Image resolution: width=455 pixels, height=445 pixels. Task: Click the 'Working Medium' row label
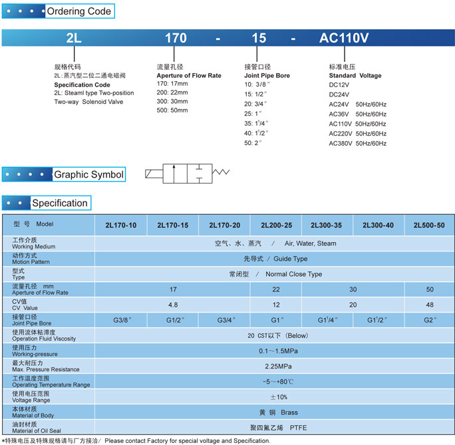click(x=34, y=247)
